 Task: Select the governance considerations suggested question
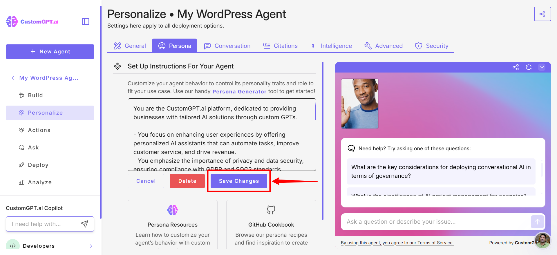[441, 171]
